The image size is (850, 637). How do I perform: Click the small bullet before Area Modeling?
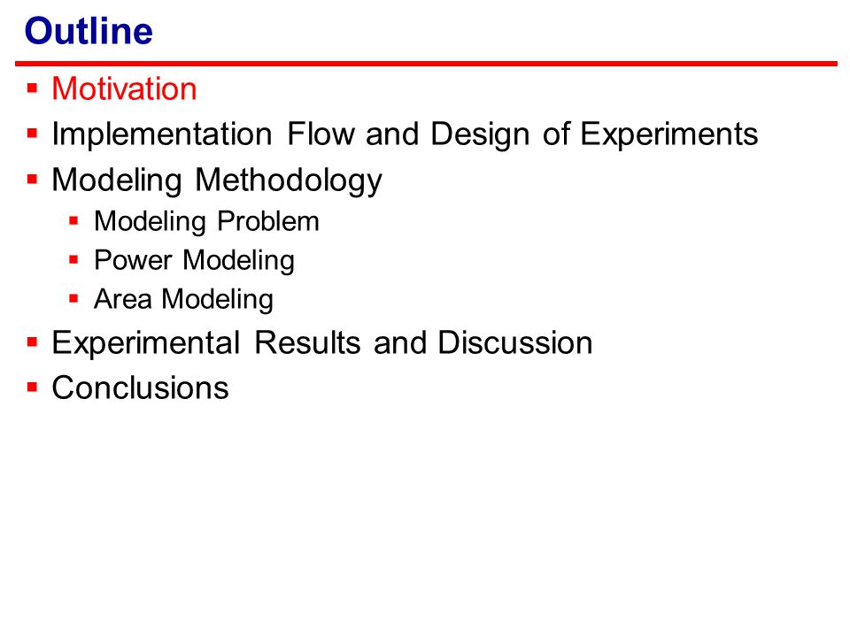point(73,298)
